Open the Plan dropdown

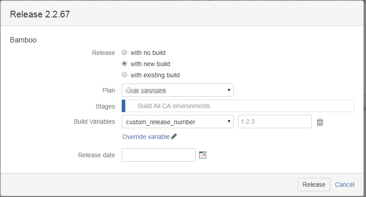(177, 90)
